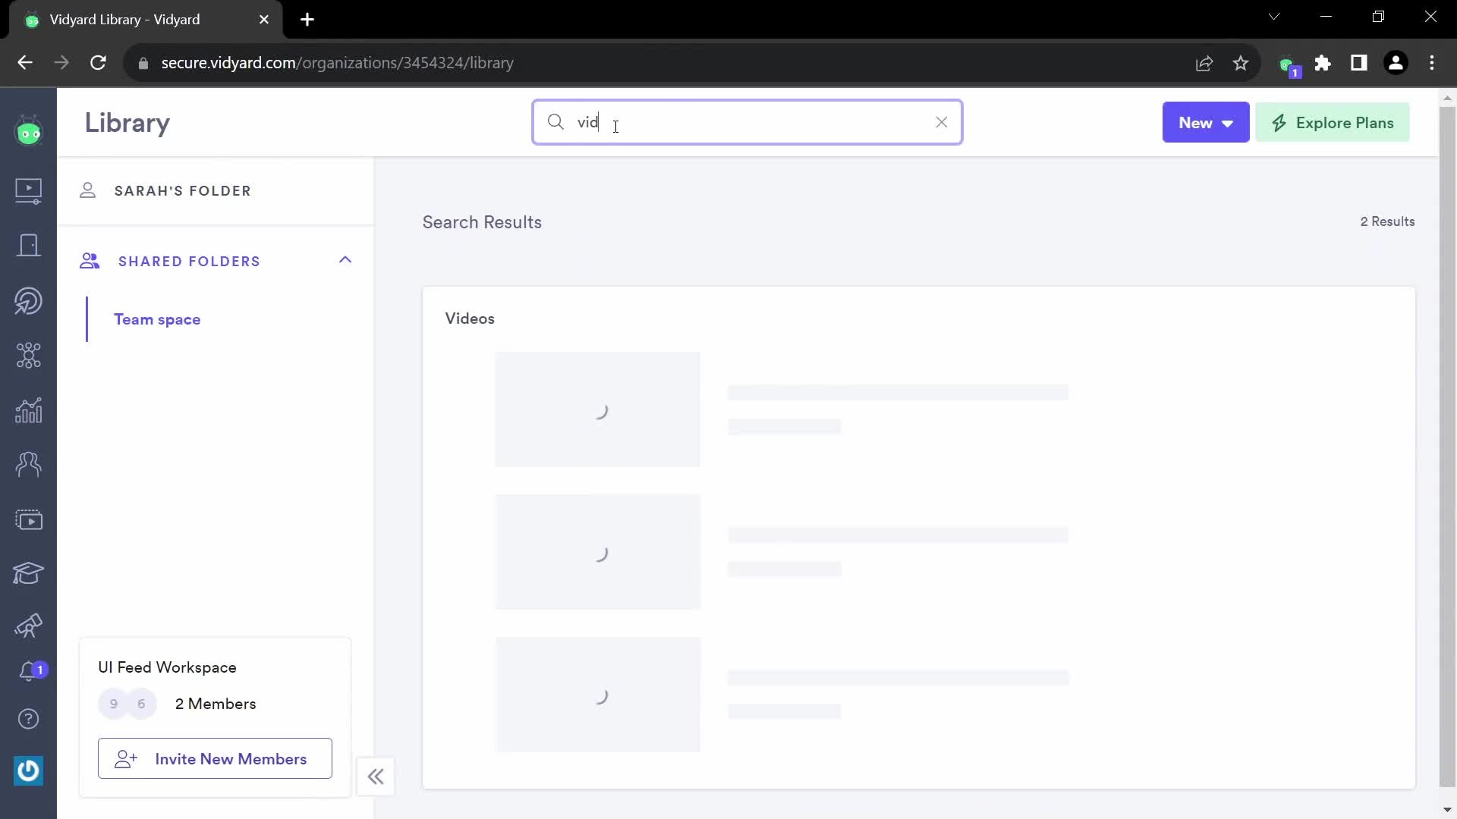Open the browser extensions puzzle icon
This screenshot has height=819, width=1457.
(x=1323, y=63)
